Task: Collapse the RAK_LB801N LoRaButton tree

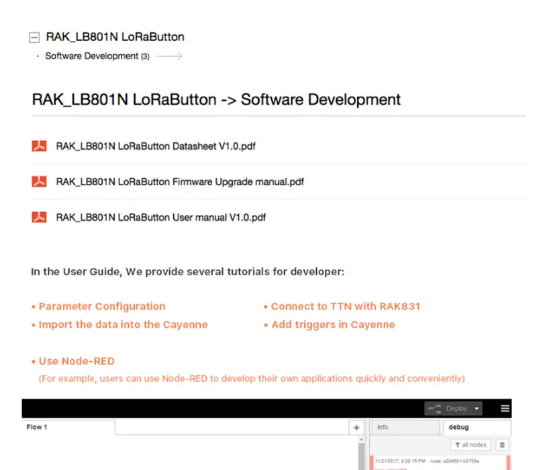Action: (34, 38)
